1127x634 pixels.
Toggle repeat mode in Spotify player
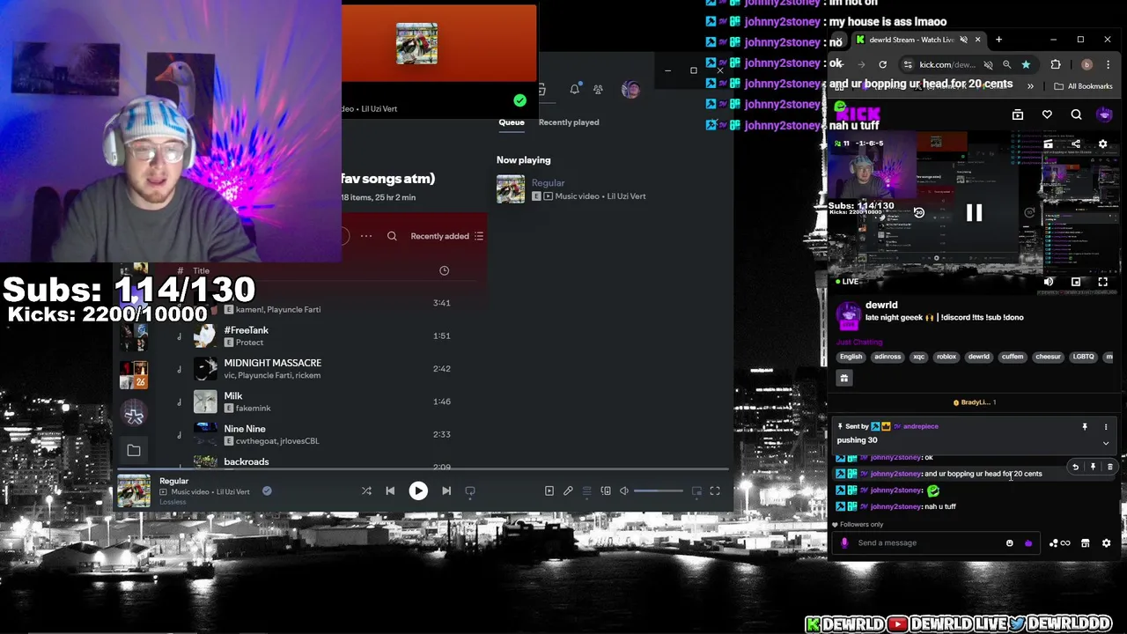(x=470, y=490)
